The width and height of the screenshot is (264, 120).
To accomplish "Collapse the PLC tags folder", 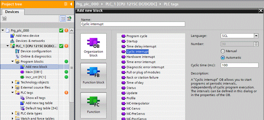I will coord(13,93).
